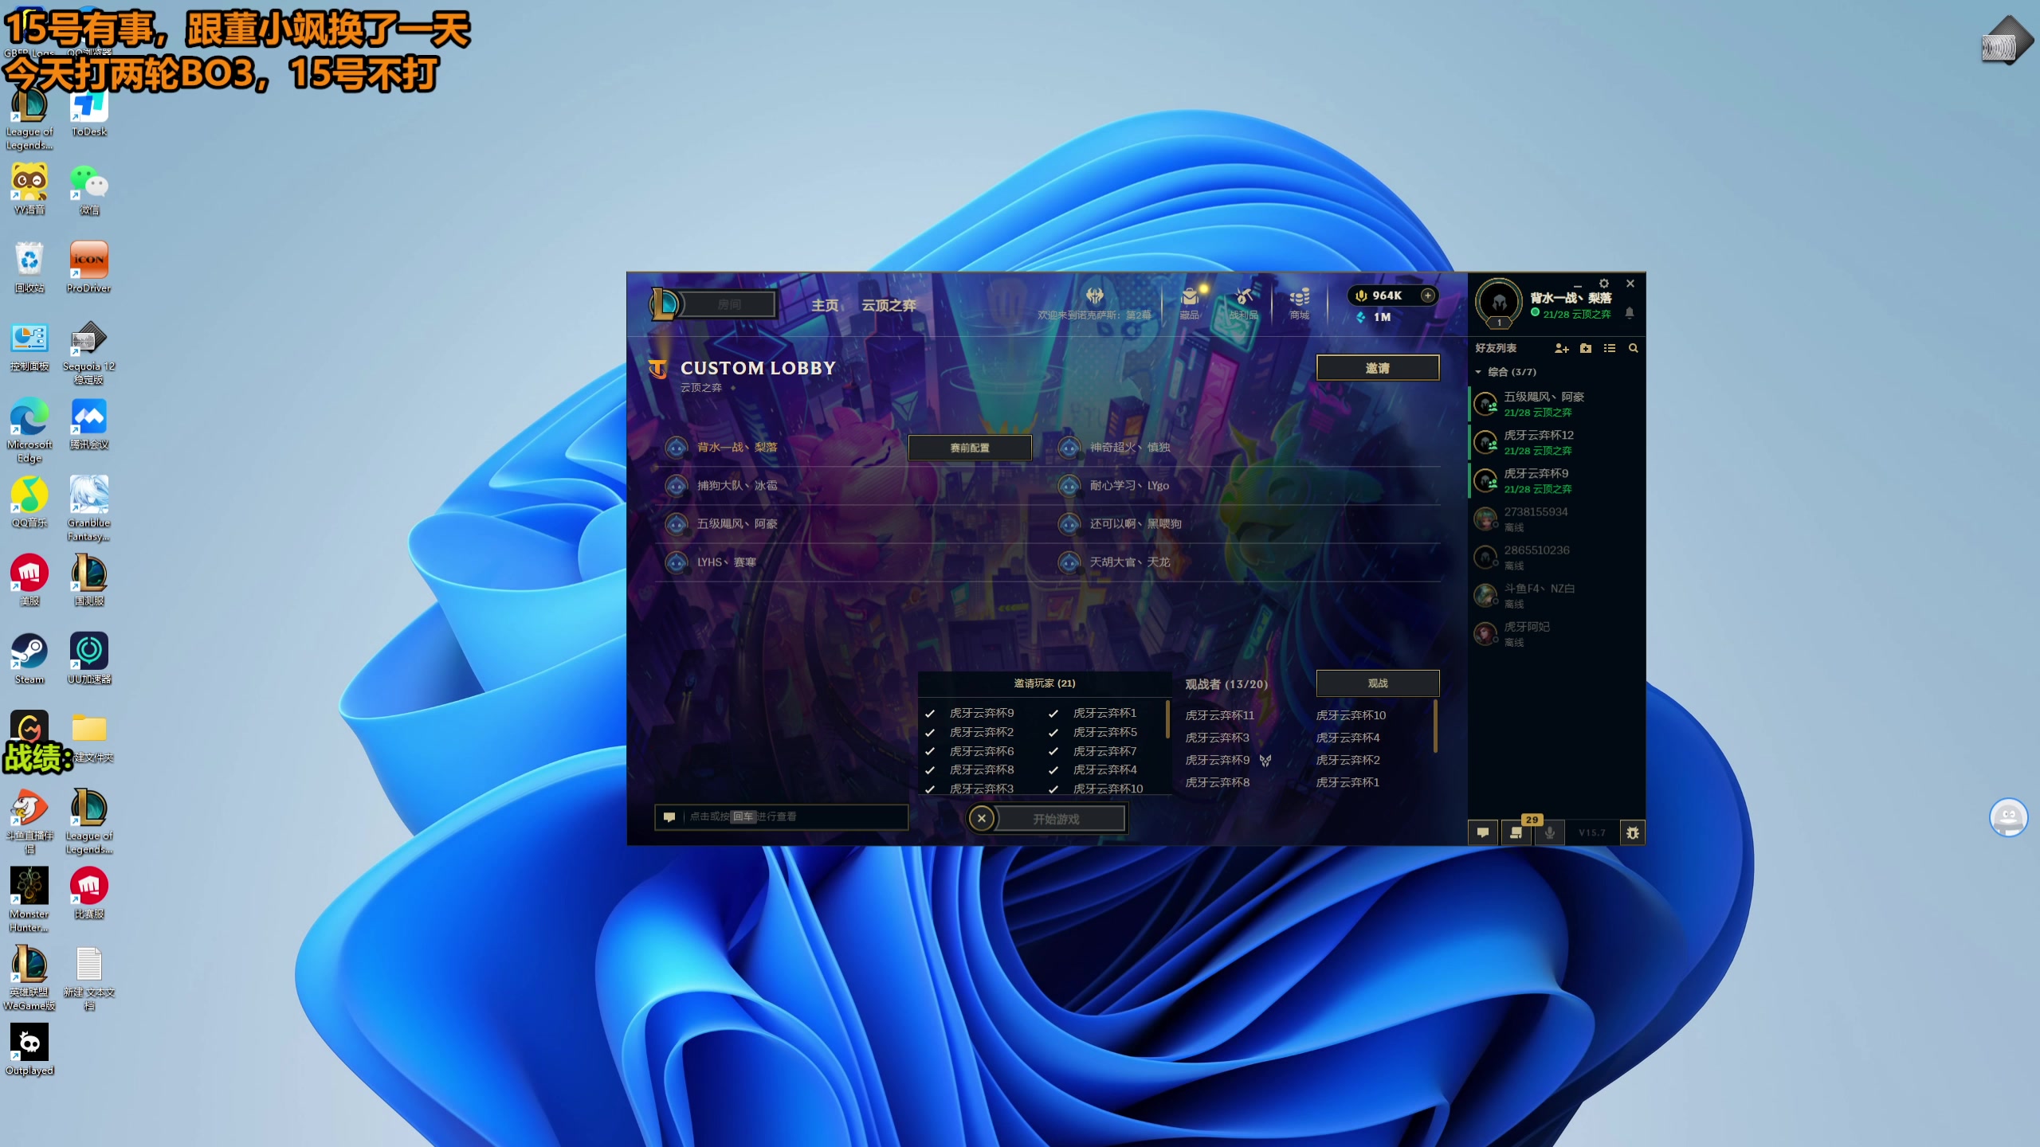Screen dimensions: 2040x1147
Task: Collapse the 综合 (3/7) friend group
Action: (x=1478, y=372)
